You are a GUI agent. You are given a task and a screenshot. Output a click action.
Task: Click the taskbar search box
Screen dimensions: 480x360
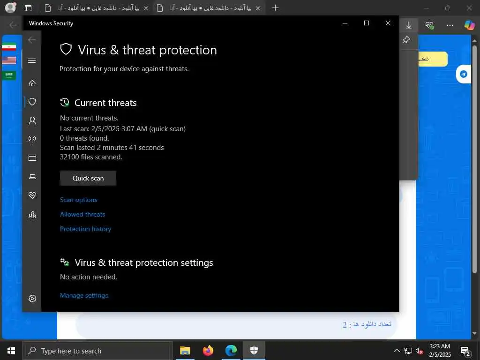coord(97,351)
